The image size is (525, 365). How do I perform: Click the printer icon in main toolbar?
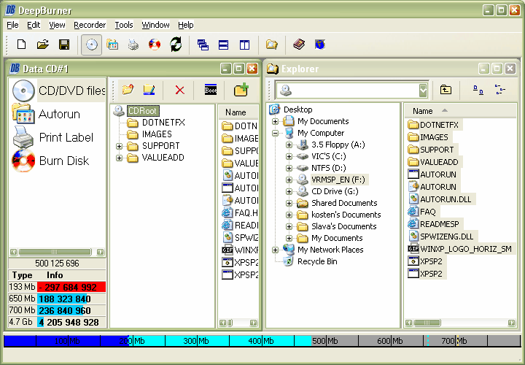(x=133, y=45)
